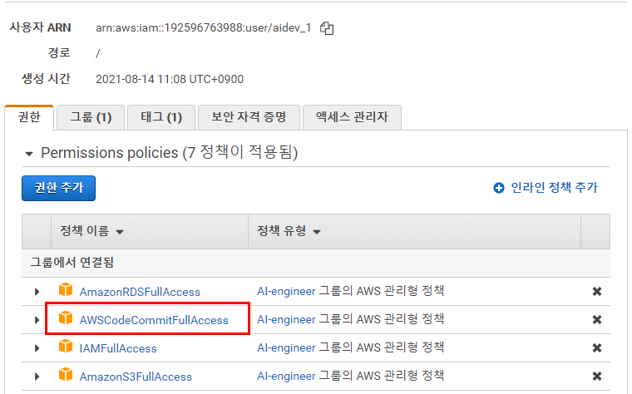Copy the user ARN with clipboard icon
This screenshot has width=632, height=394.
327,28
